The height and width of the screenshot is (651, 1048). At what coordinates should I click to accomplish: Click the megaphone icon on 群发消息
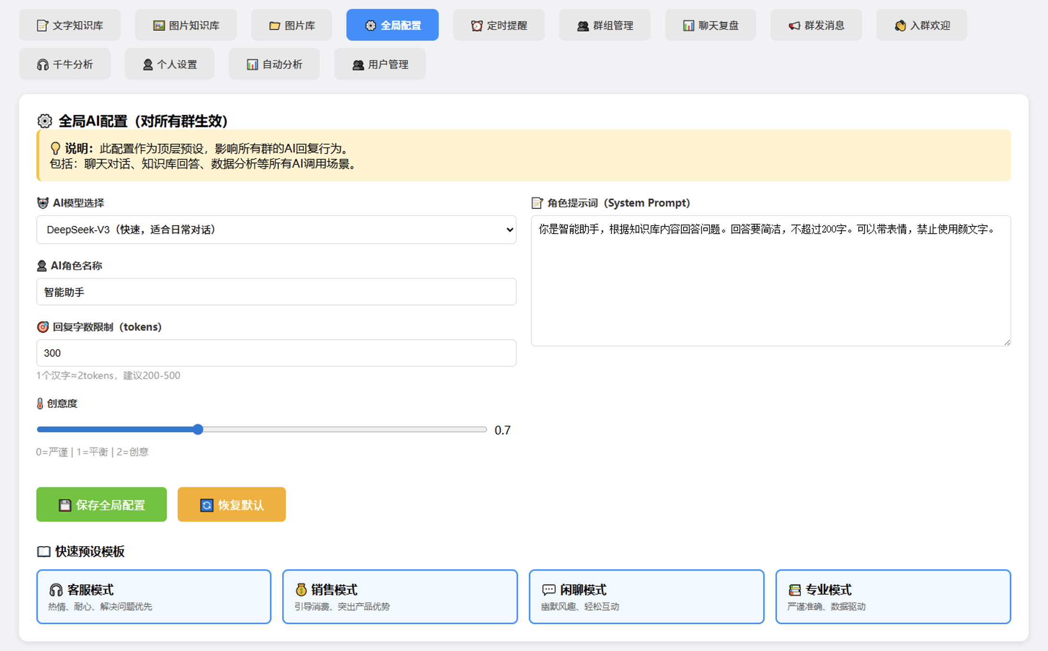tap(794, 25)
